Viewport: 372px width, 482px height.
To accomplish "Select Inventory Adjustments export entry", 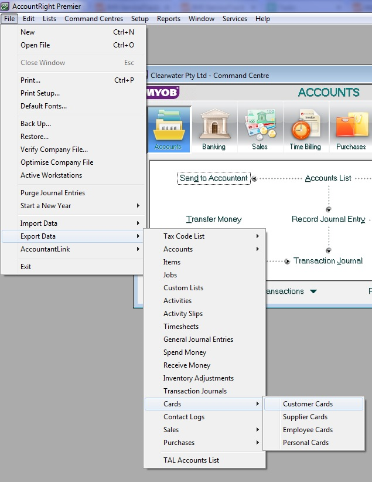I will pos(204,378).
